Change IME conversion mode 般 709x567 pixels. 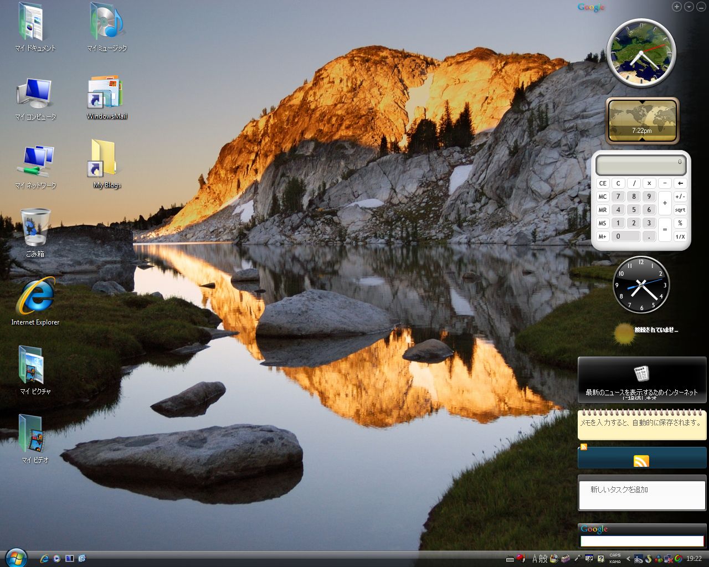point(543,559)
